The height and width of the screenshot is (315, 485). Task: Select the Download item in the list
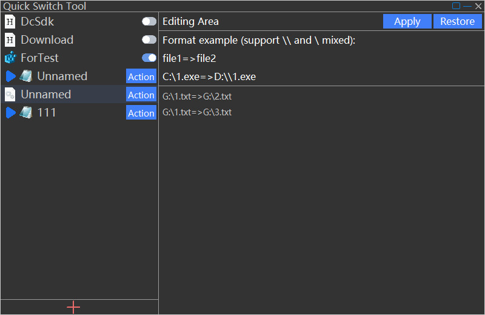tap(47, 40)
